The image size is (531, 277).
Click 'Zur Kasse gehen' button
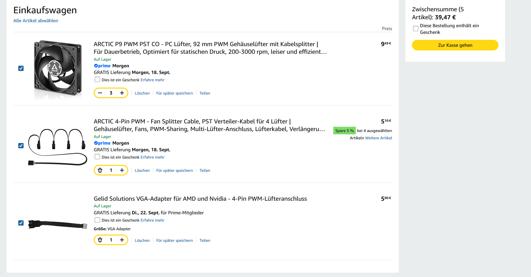(455, 45)
